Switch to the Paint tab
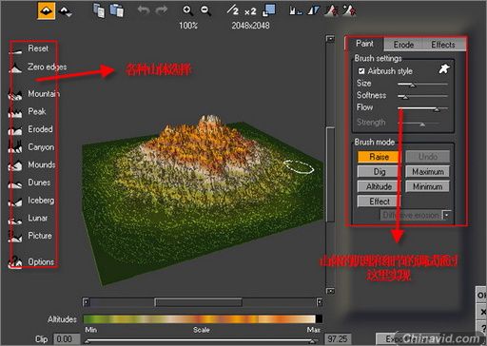The height and width of the screenshot is (346, 487). click(364, 44)
